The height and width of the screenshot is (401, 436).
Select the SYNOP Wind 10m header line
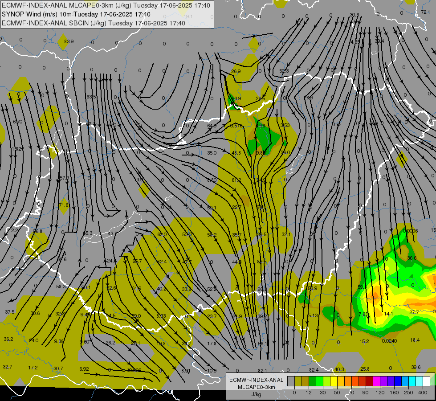click(x=76, y=14)
